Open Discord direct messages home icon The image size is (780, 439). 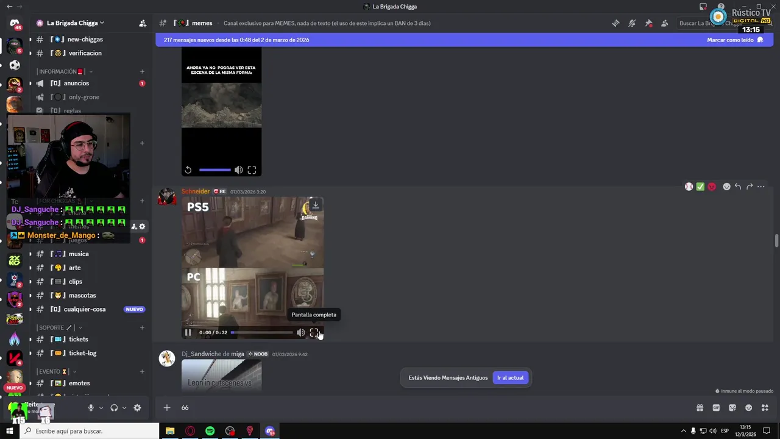[x=15, y=24]
